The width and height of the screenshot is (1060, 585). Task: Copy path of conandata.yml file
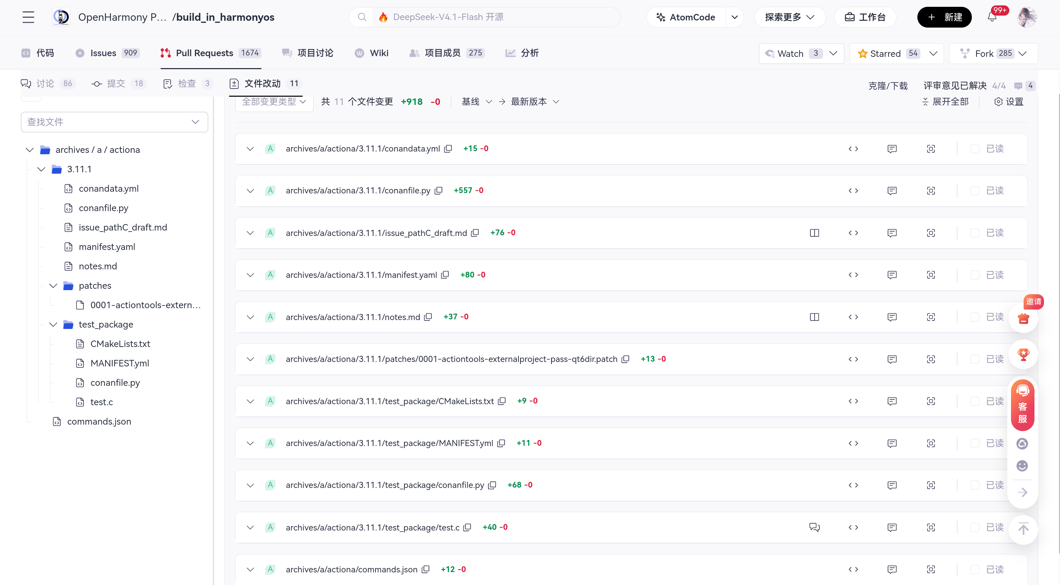pyautogui.click(x=448, y=148)
